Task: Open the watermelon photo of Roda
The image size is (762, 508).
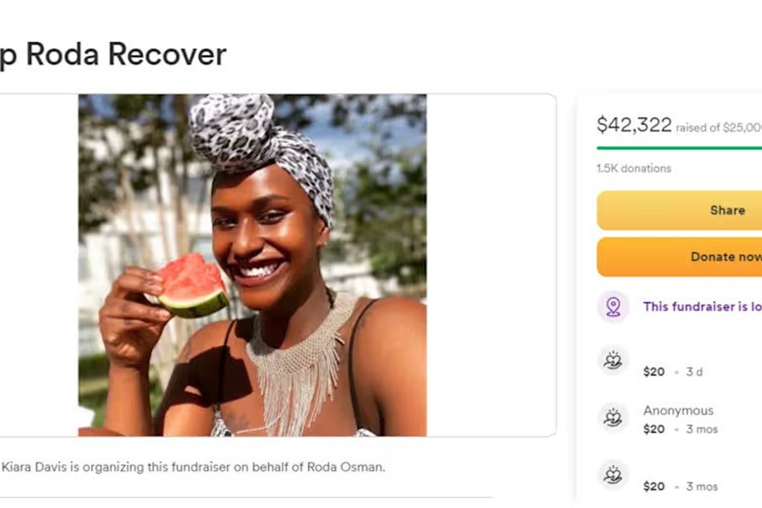Action: (252, 265)
